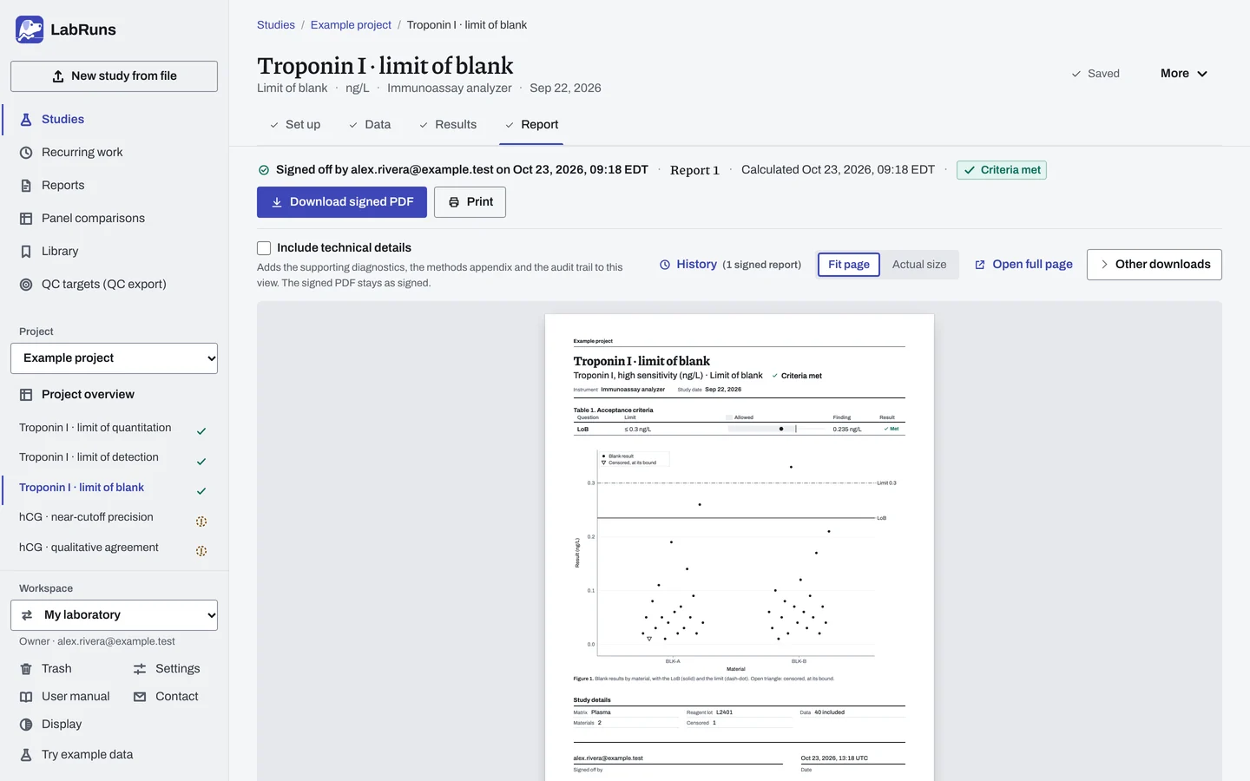
Task: Click New study from file button
Action: pyautogui.click(x=114, y=76)
